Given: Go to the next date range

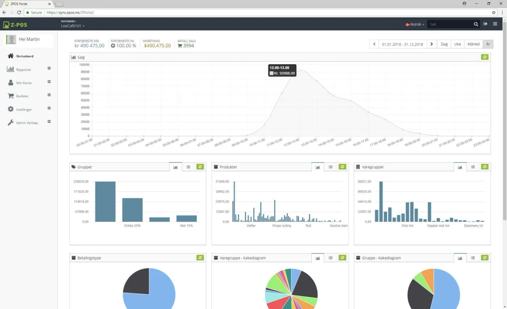Looking at the screenshot, I should click(431, 44).
